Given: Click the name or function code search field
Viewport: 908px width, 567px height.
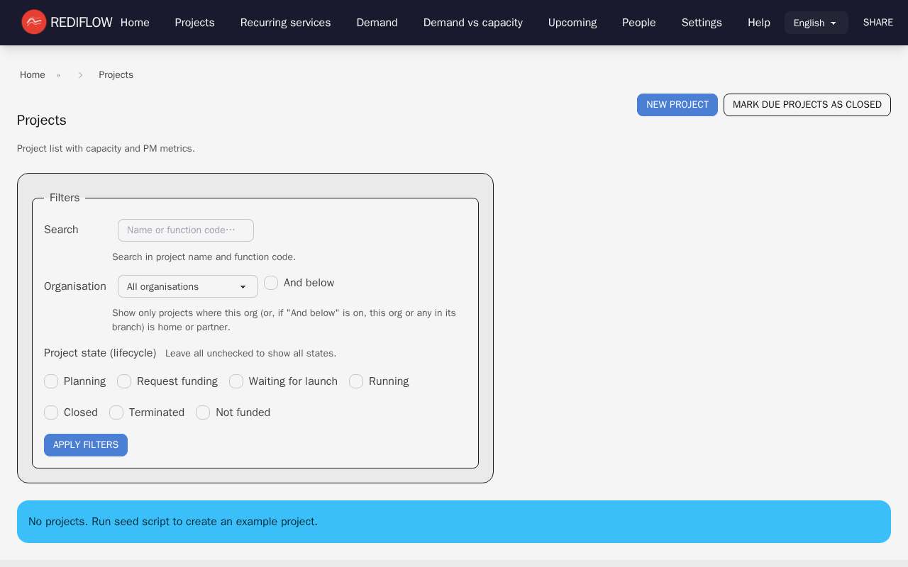Looking at the screenshot, I should [185, 230].
